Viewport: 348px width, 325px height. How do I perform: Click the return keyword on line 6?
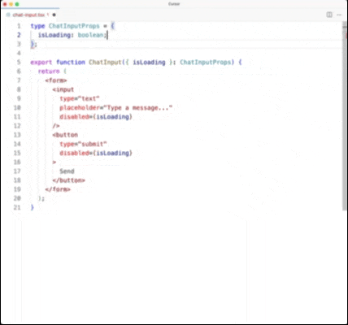[49, 71]
